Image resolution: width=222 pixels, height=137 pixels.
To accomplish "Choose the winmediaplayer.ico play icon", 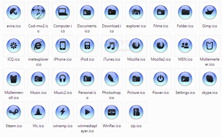I will [87, 113].
